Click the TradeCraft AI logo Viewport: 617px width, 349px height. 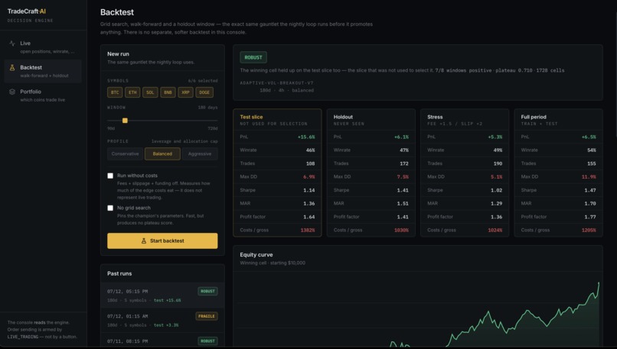[26, 11]
